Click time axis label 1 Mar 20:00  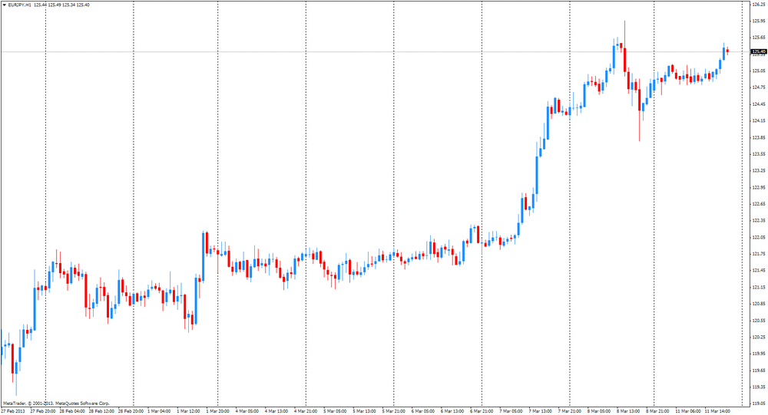218,411
